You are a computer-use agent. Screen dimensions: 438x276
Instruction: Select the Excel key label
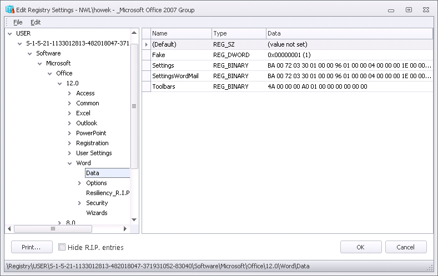click(x=83, y=113)
